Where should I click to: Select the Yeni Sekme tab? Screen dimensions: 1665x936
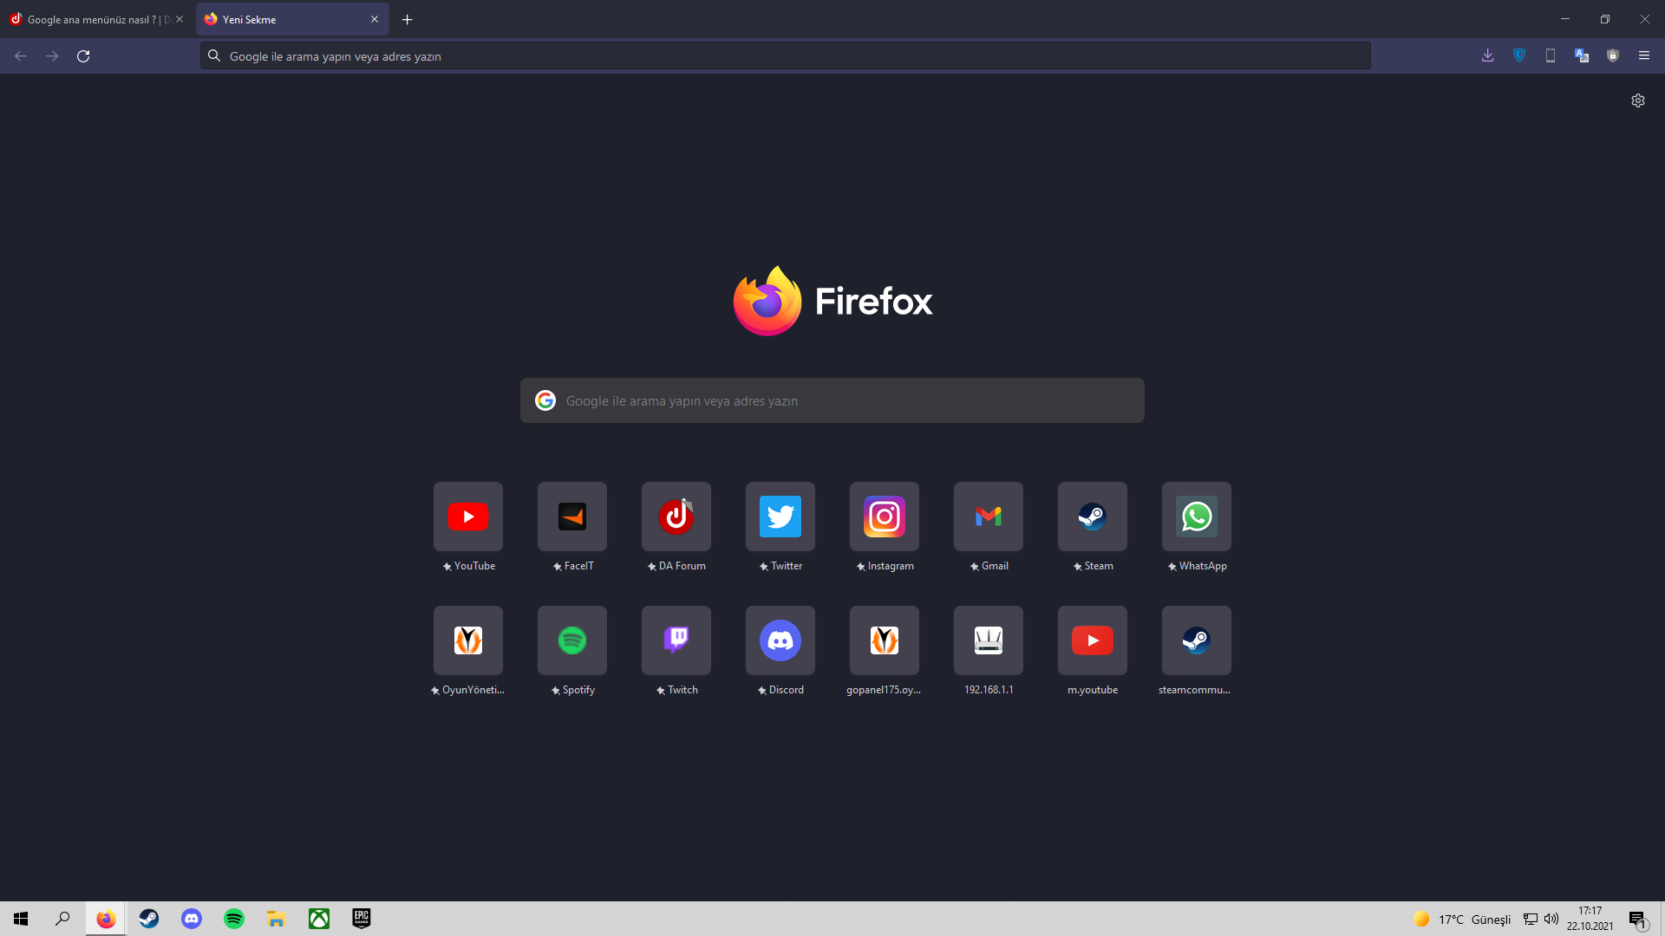pyautogui.click(x=293, y=19)
